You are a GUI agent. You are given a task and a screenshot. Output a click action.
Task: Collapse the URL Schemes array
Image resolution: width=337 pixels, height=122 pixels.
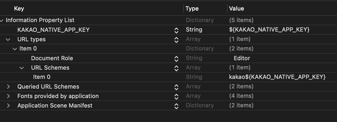point(22,68)
